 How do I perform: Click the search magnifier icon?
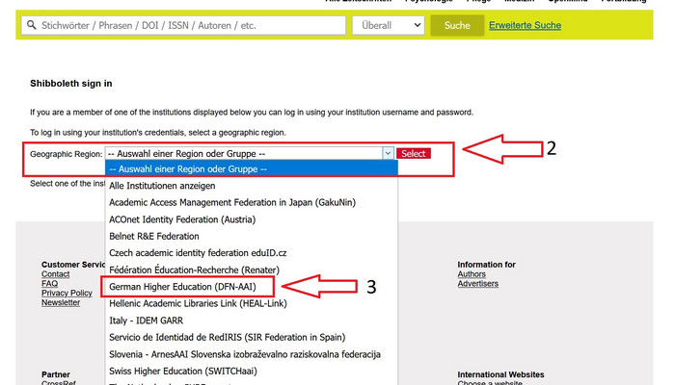32,25
